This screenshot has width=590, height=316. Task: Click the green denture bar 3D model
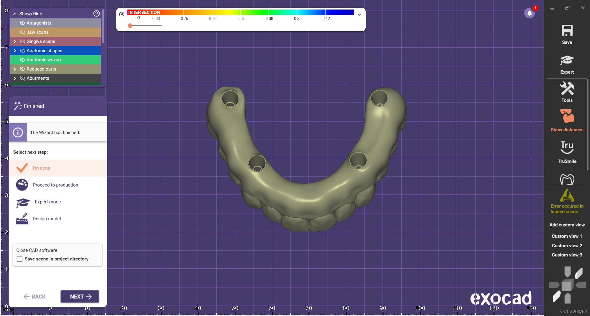(307, 193)
